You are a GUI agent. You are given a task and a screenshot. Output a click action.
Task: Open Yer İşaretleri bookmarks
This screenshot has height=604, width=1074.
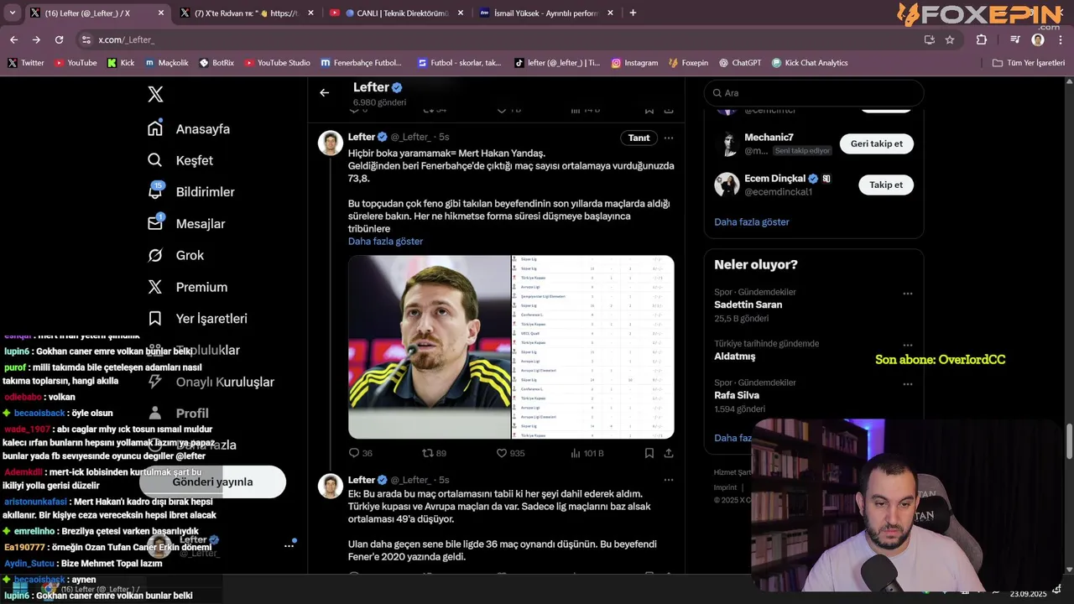click(197, 319)
